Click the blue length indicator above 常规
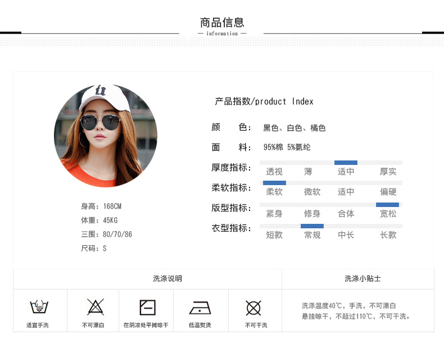Viewport: 444px width, 354px height. [x=312, y=226]
